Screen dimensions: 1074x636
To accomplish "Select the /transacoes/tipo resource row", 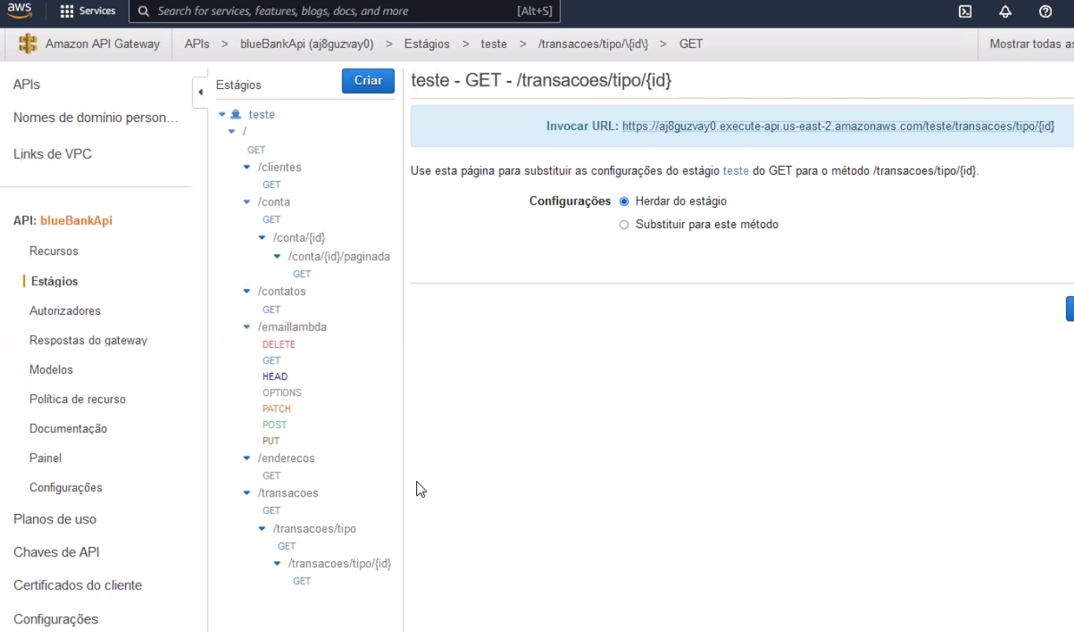I will [x=315, y=529].
